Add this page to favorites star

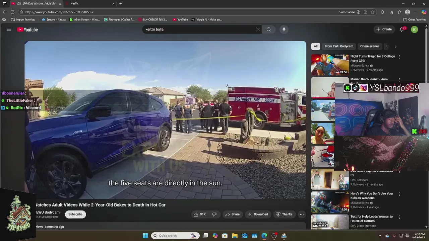coord(373,12)
